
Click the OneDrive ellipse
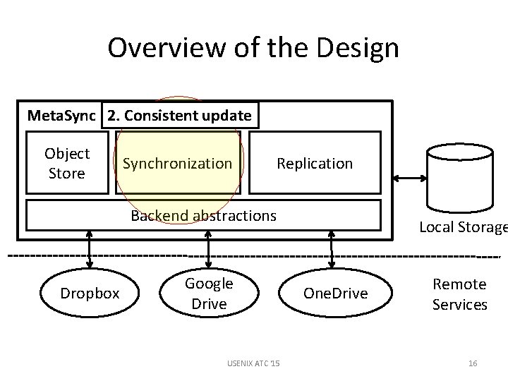tap(336, 293)
